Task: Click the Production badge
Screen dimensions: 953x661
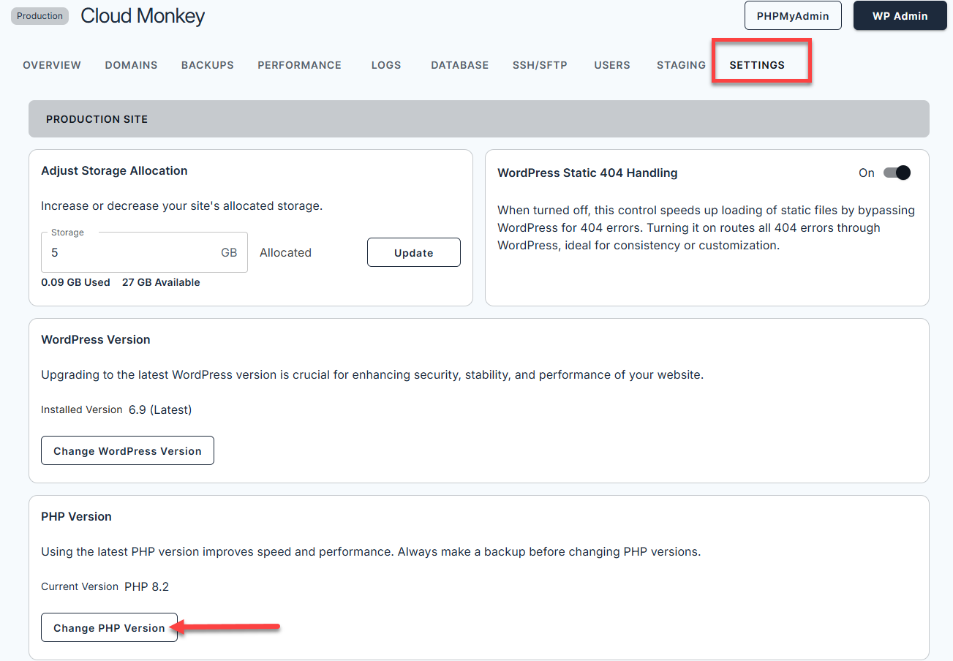Action: pyautogui.click(x=39, y=15)
